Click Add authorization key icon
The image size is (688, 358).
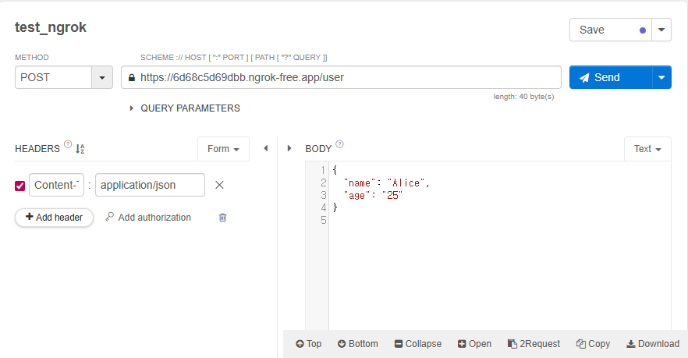[110, 218]
